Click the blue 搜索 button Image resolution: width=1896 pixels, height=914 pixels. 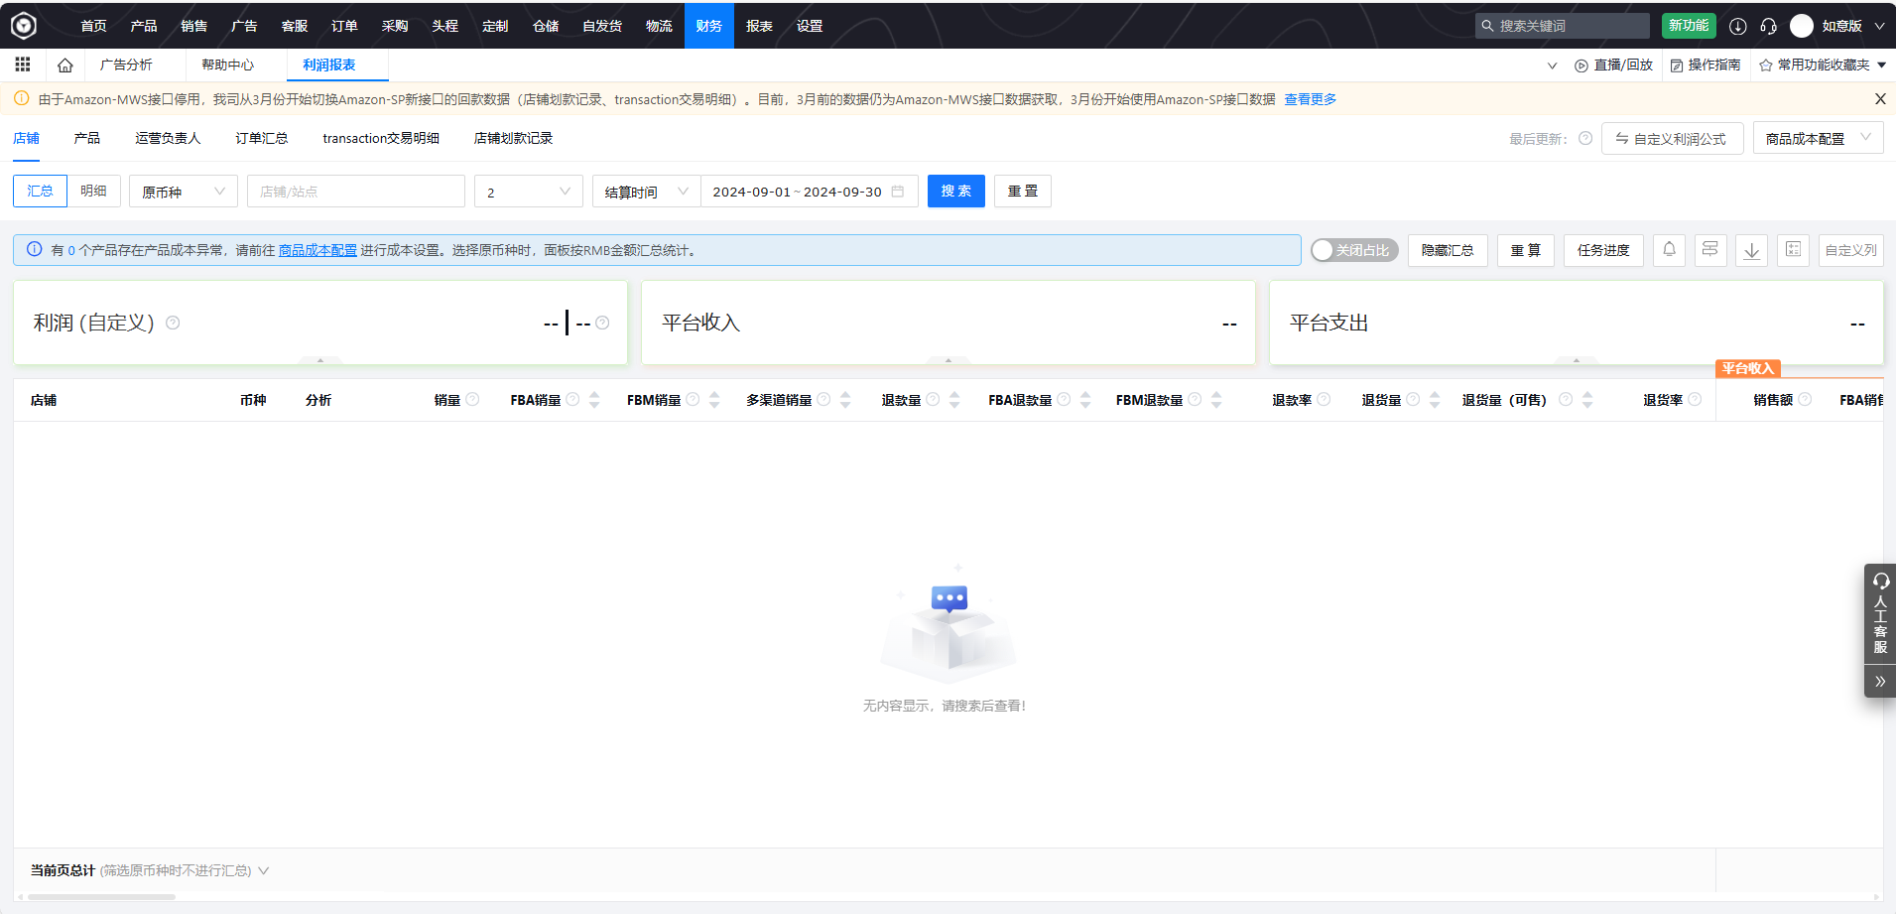(955, 191)
